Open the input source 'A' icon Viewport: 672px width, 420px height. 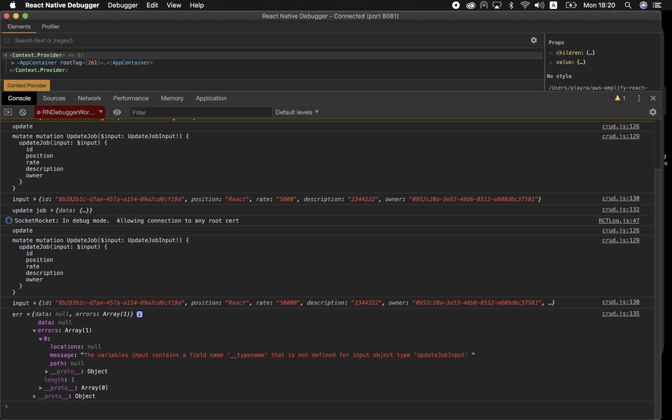[553, 5]
